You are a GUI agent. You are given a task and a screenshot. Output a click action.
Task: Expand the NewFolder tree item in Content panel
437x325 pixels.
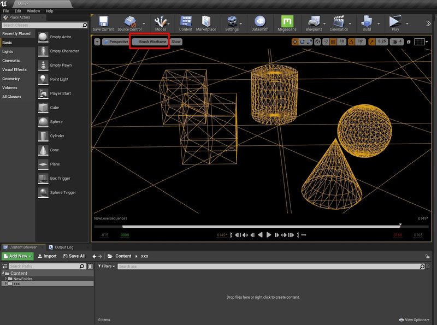(6, 279)
